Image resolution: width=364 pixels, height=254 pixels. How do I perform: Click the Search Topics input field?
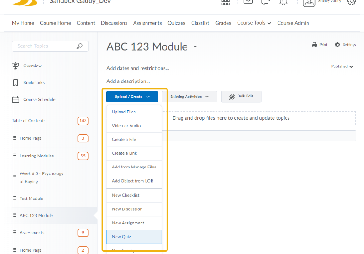(x=45, y=46)
